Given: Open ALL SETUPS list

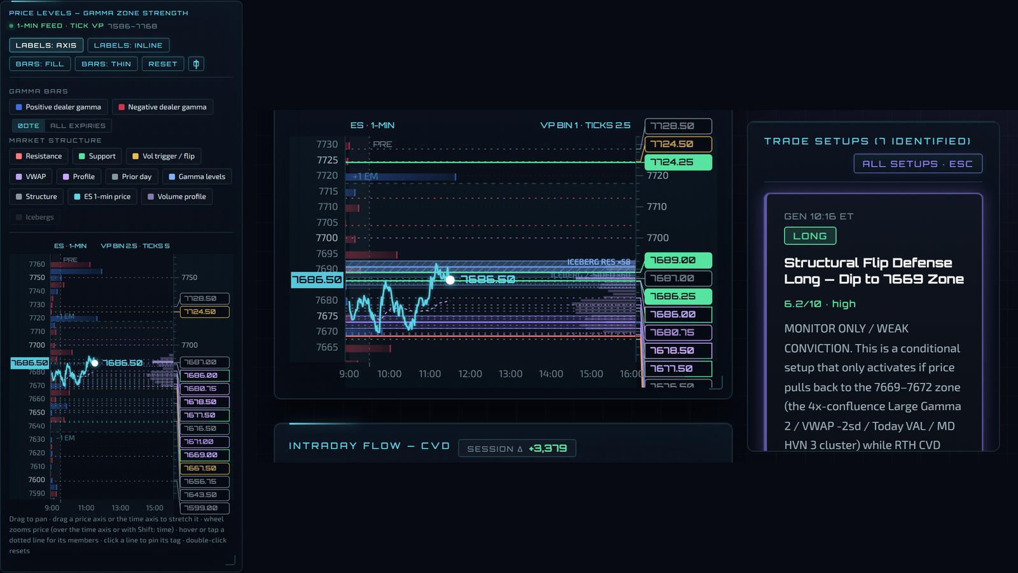Looking at the screenshot, I should (917, 164).
